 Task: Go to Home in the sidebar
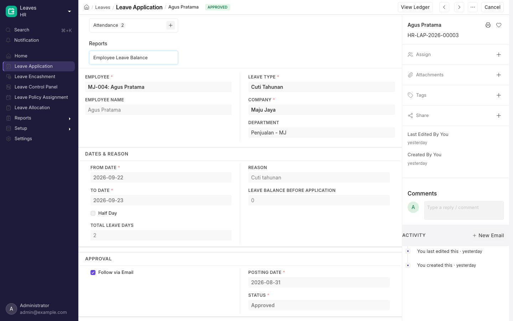pyautogui.click(x=39, y=56)
